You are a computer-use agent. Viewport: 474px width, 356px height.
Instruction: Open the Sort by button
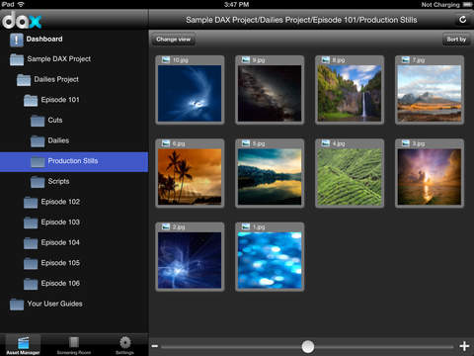[x=456, y=40]
